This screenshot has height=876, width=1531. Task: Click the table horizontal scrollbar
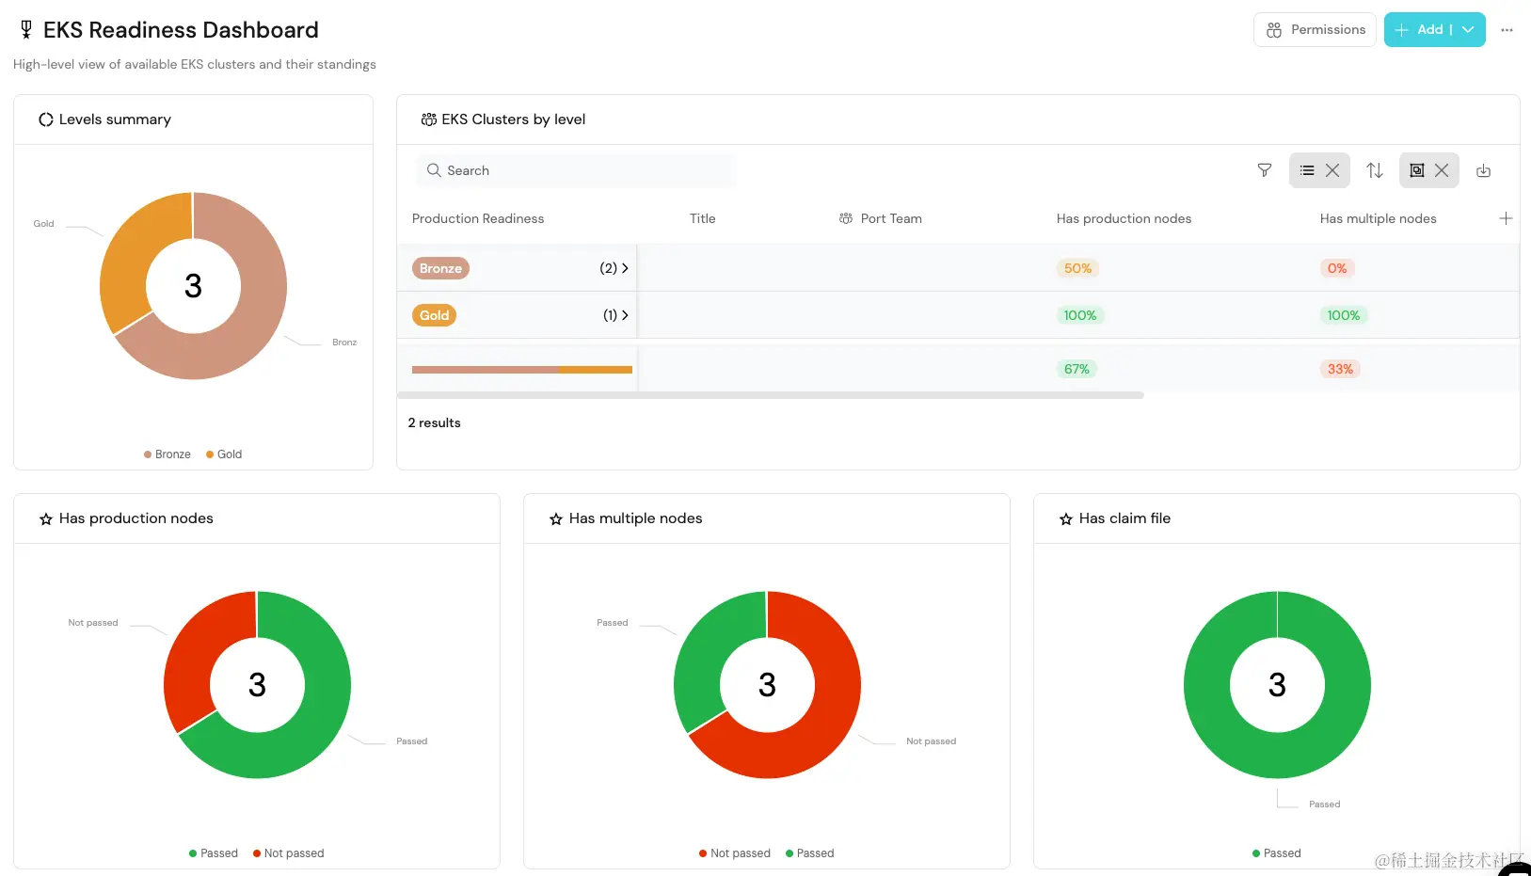point(771,395)
